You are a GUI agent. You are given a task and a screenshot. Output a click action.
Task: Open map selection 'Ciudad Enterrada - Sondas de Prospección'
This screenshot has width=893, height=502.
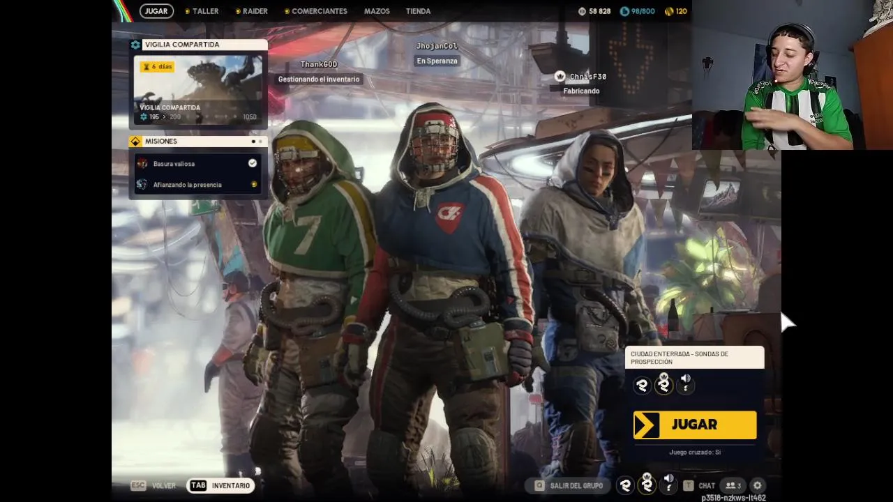pyautogui.click(x=694, y=358)
